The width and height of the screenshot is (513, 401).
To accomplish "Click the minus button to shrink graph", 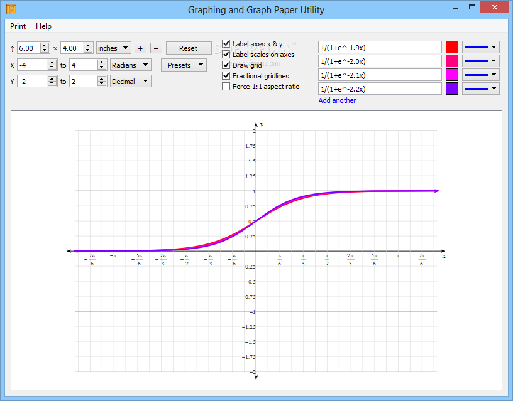I will tap(156, 48).
